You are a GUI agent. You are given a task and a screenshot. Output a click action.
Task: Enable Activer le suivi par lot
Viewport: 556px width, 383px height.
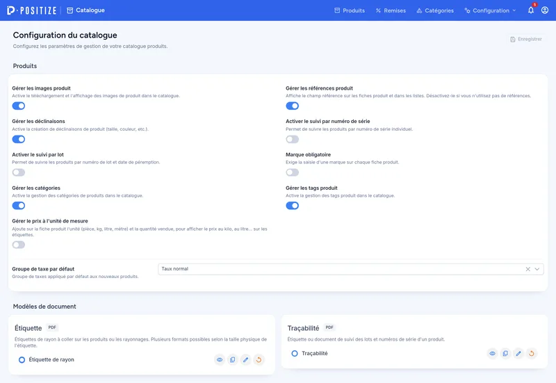point(19,172)
